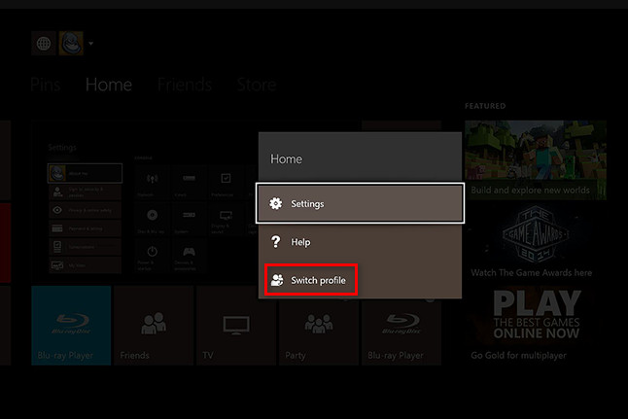The width and height of the screenshot is (628, 419).
Task: Open Help from the Home menu
Action: click(360, 242)
